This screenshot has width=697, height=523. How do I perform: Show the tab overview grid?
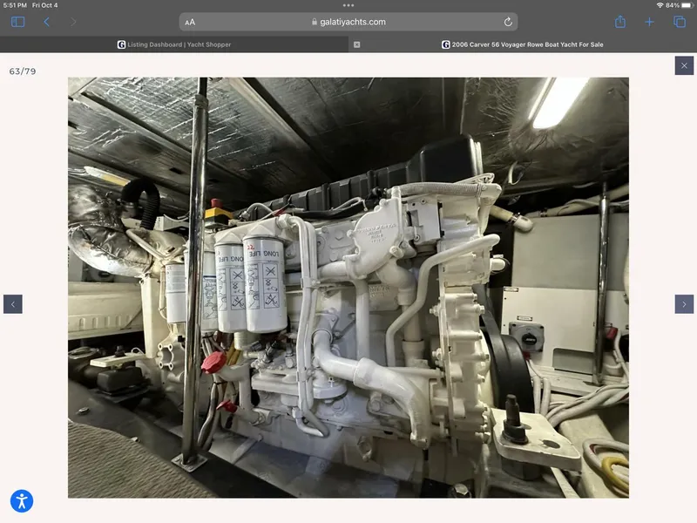pos(679,22)
